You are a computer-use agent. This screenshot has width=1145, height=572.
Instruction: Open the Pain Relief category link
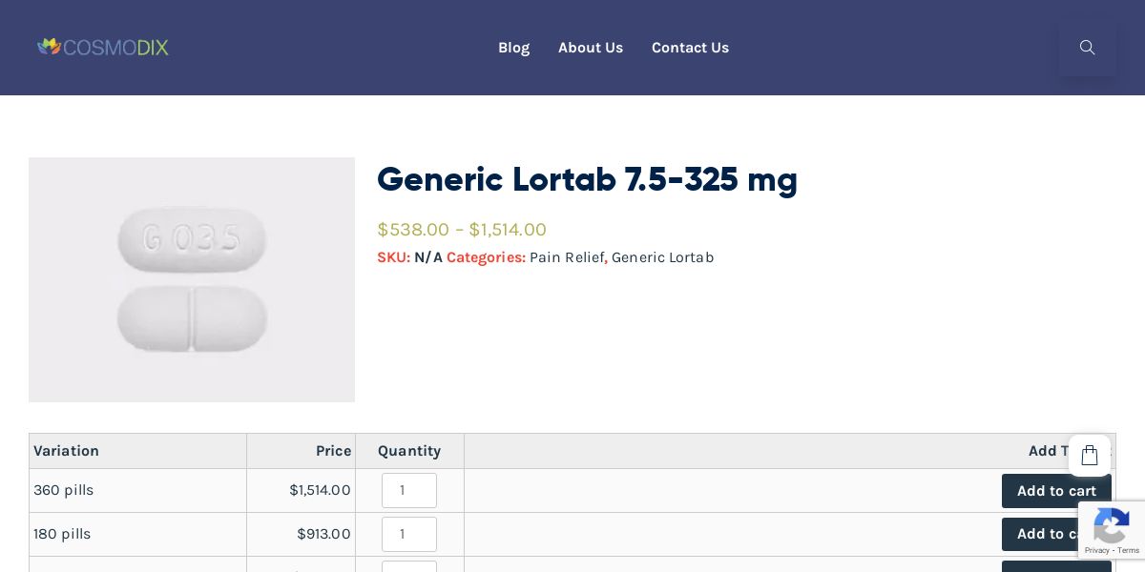[x=566, y=257]
